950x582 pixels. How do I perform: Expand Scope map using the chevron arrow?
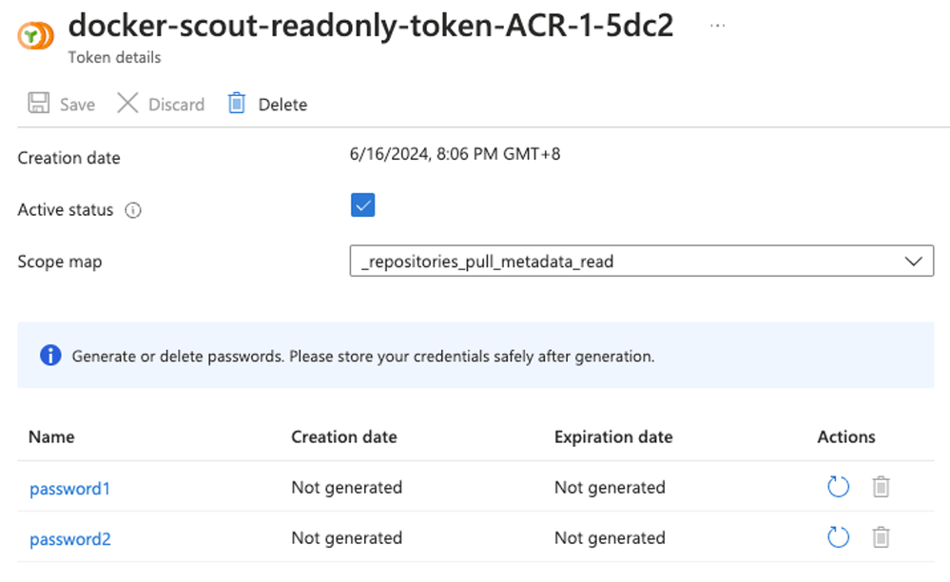[913, 262]
